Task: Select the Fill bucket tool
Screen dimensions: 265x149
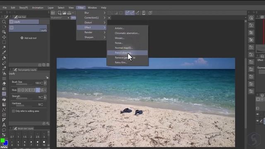Action: point(4,99)
